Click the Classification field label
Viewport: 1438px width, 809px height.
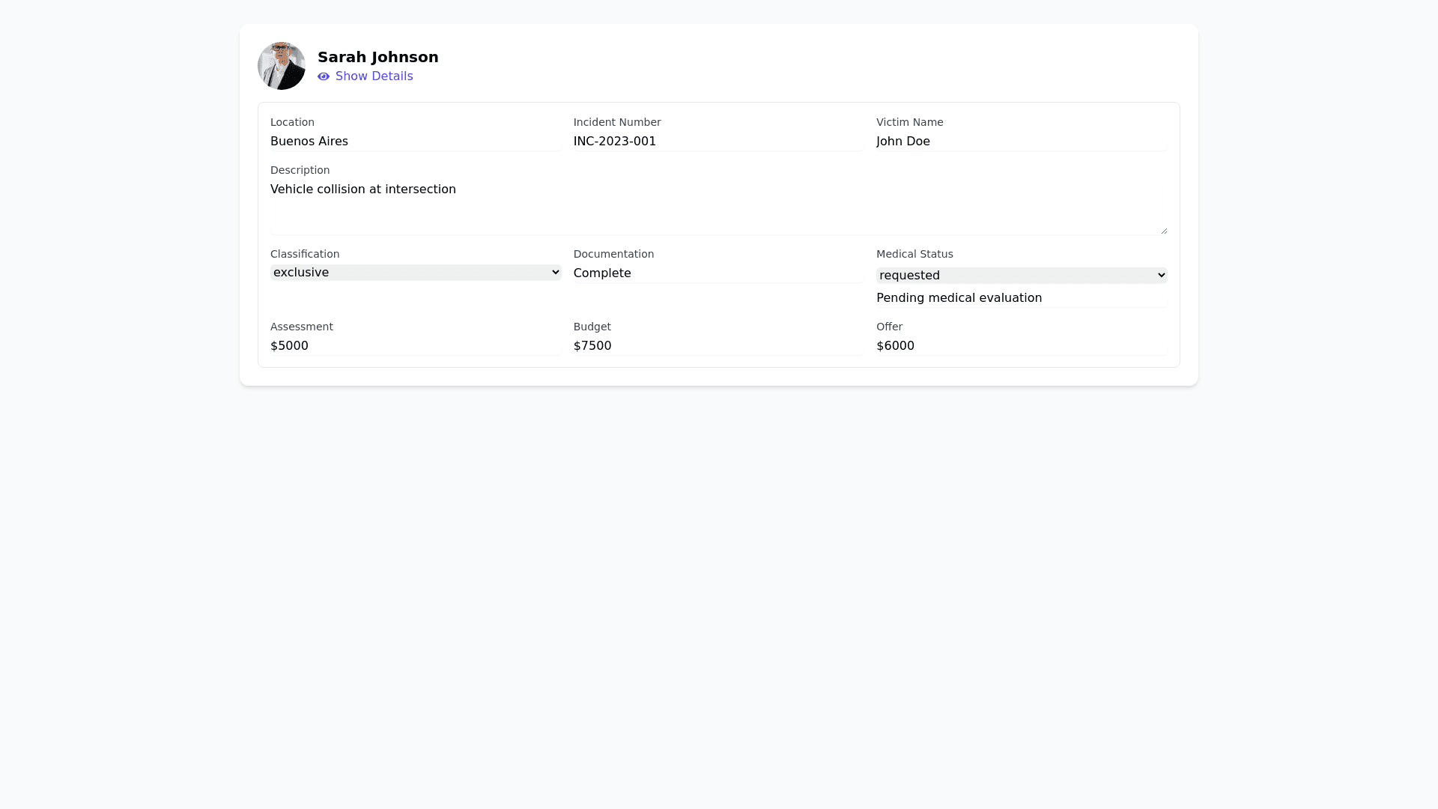tap(305, 254)
